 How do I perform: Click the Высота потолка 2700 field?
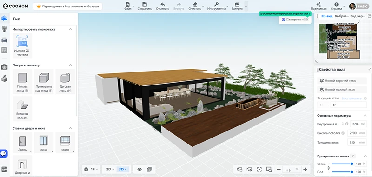[x=357, y=133]
